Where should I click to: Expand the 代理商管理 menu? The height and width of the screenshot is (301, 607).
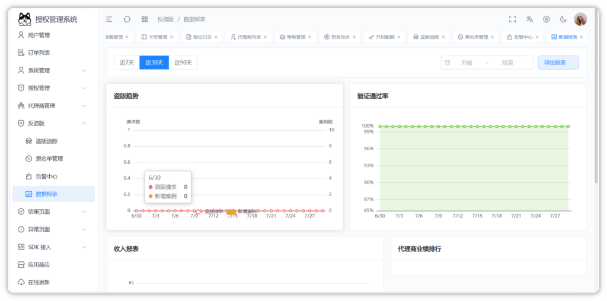point(53,106)
